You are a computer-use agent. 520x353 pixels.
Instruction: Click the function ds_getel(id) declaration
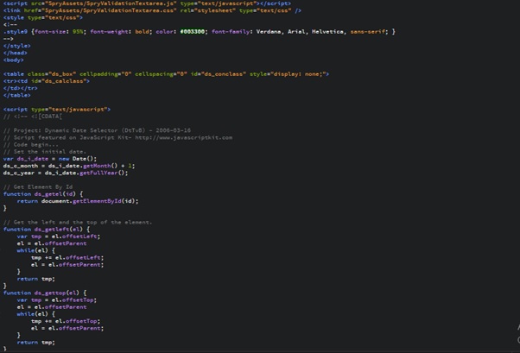[43, 194]
